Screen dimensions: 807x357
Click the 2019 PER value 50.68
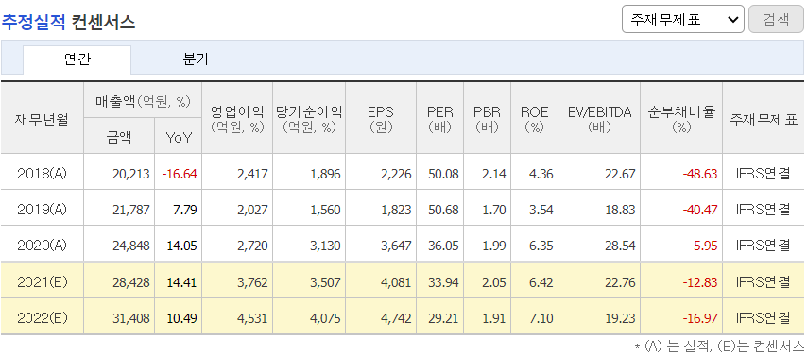443,210
